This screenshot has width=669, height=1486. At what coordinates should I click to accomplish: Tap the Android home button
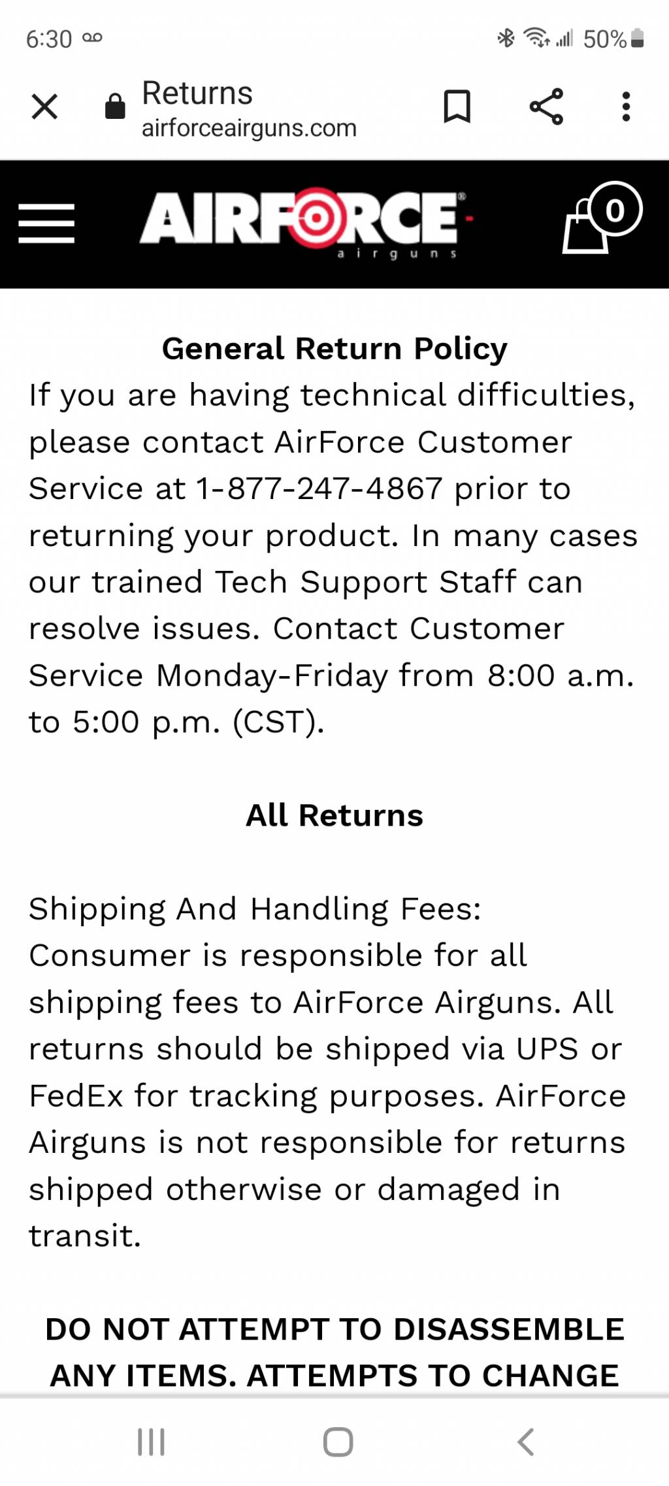coord(338,1442)
